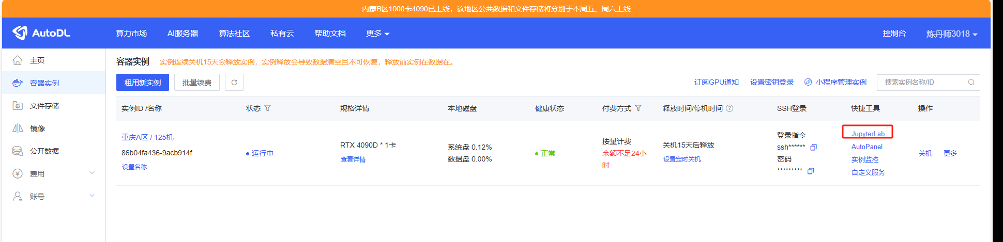Click the database icon beside 公开数据
This screenshot has height=242, width=1003.
click(x=18, y=151)
